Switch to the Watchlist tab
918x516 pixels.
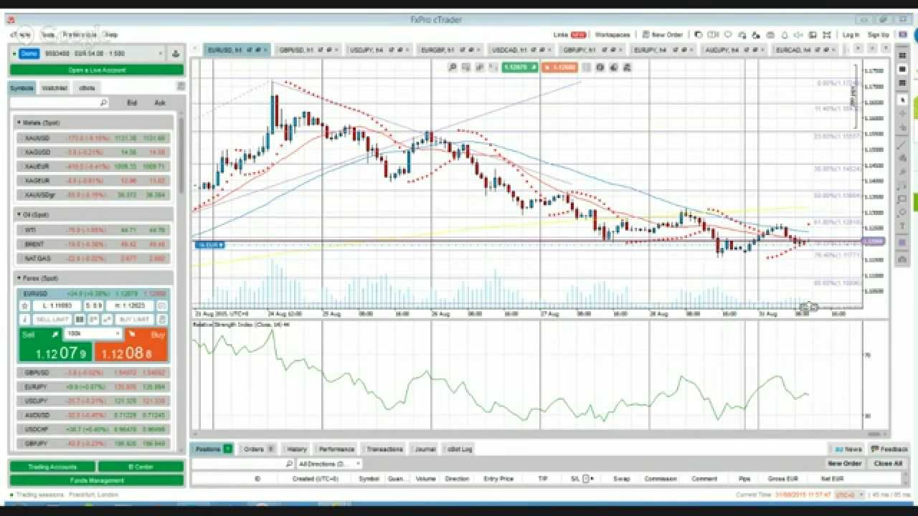55,87
